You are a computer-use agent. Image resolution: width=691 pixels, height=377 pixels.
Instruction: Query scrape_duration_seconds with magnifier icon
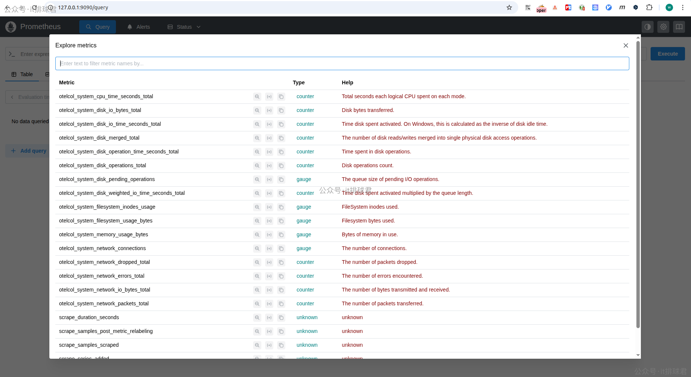[x=257, y=318]
